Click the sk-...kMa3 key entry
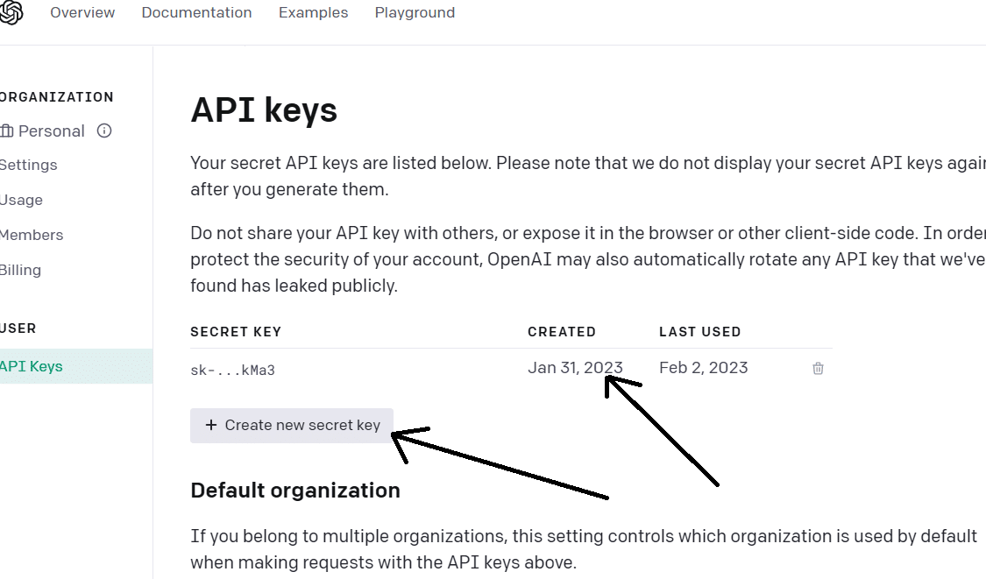986x579 pixels. pos(232,370)
